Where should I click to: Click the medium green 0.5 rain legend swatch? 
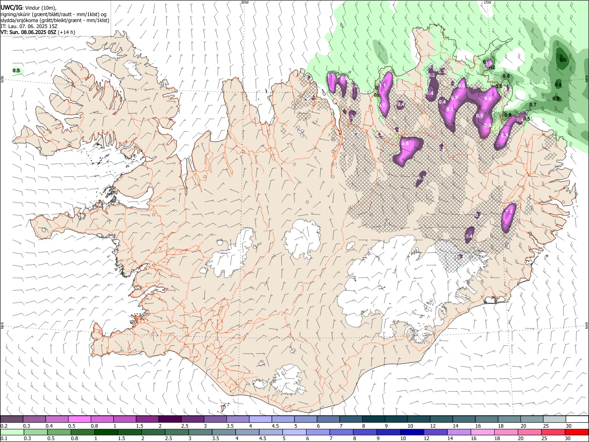click(x=59, y=432)
